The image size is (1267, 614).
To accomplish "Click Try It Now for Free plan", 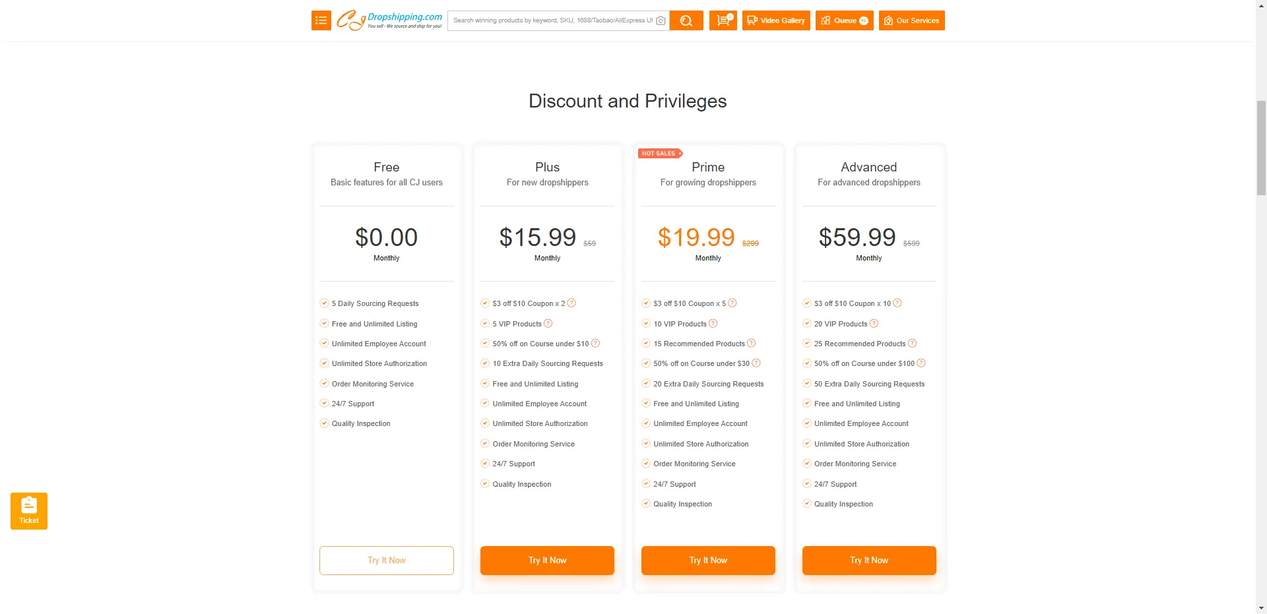I will [x=387, y=561].
